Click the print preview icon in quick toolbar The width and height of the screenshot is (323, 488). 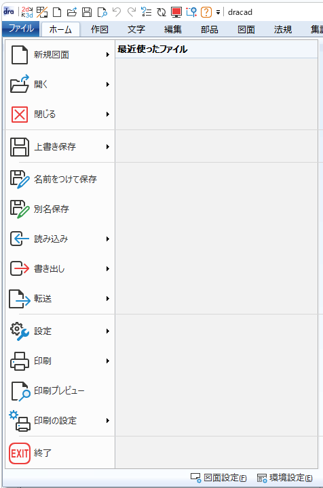pyautogui.click(x=102, y=12)
